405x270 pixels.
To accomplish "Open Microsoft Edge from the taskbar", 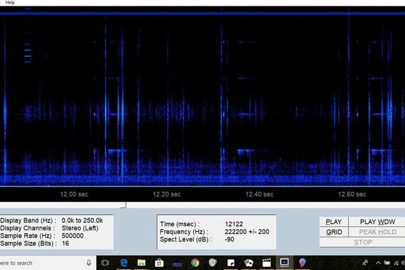I will [124, 263].
